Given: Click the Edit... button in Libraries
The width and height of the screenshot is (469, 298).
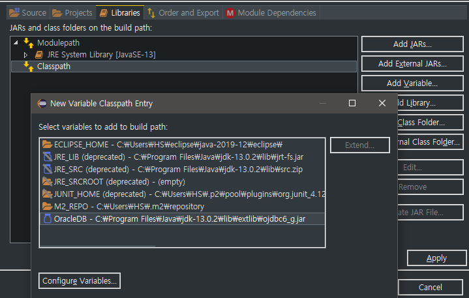Looking at the screenshot, I should tap(430, 168).
